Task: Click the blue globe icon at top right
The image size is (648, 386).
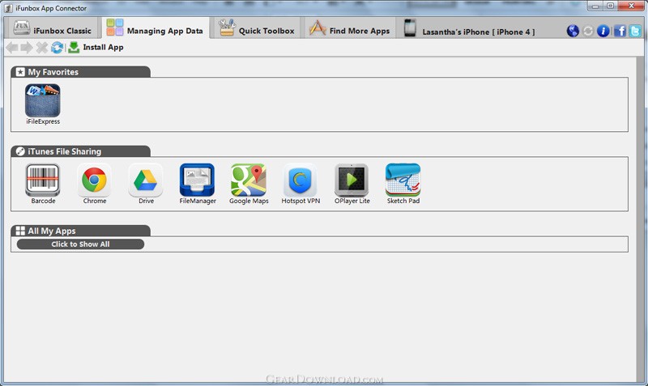Action: (x=573, y=31)
